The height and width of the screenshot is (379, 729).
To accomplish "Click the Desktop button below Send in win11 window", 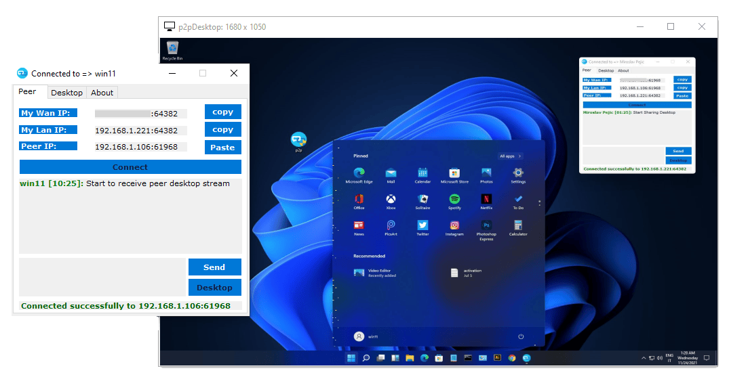I will click(214, 288).
